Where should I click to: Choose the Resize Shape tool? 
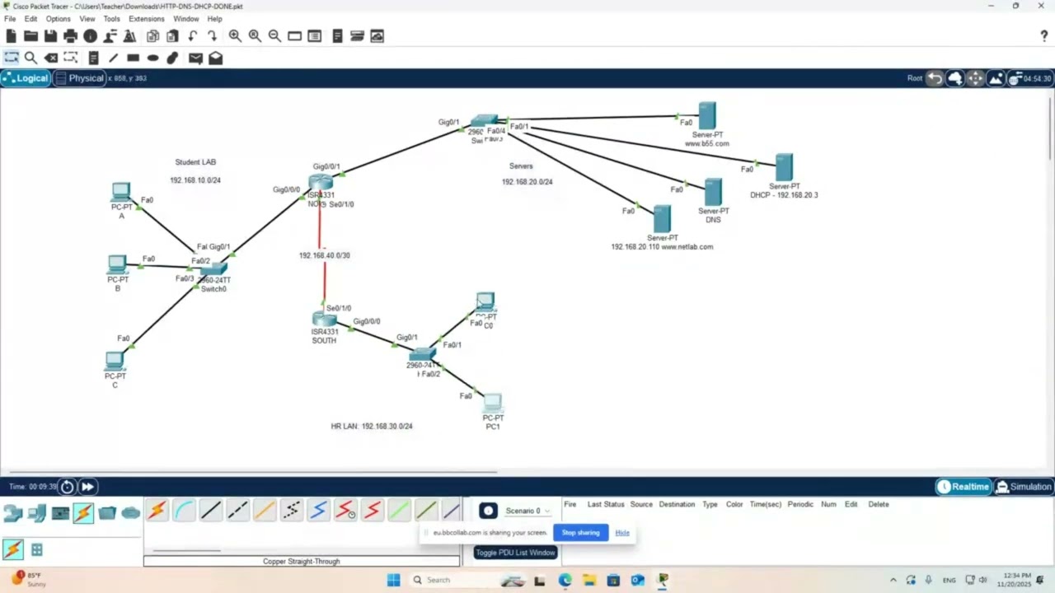(x=70, y=58)
